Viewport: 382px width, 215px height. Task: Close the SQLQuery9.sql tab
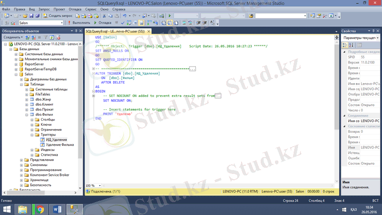(149, 32)
